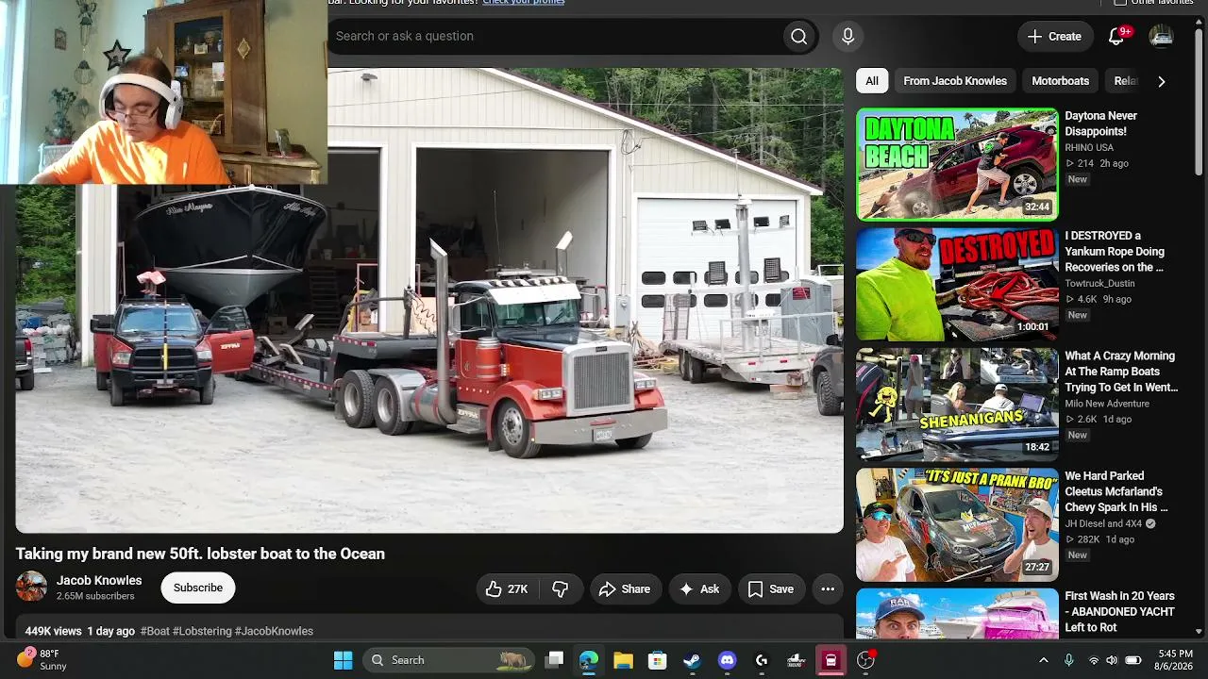Open What A Crazy Morning title
Image resolution: width=1208 pixels, height=679 pixels.
click(1121, 372)
